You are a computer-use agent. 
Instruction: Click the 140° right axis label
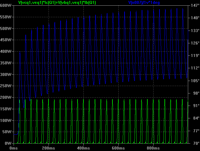pos(195,18)
